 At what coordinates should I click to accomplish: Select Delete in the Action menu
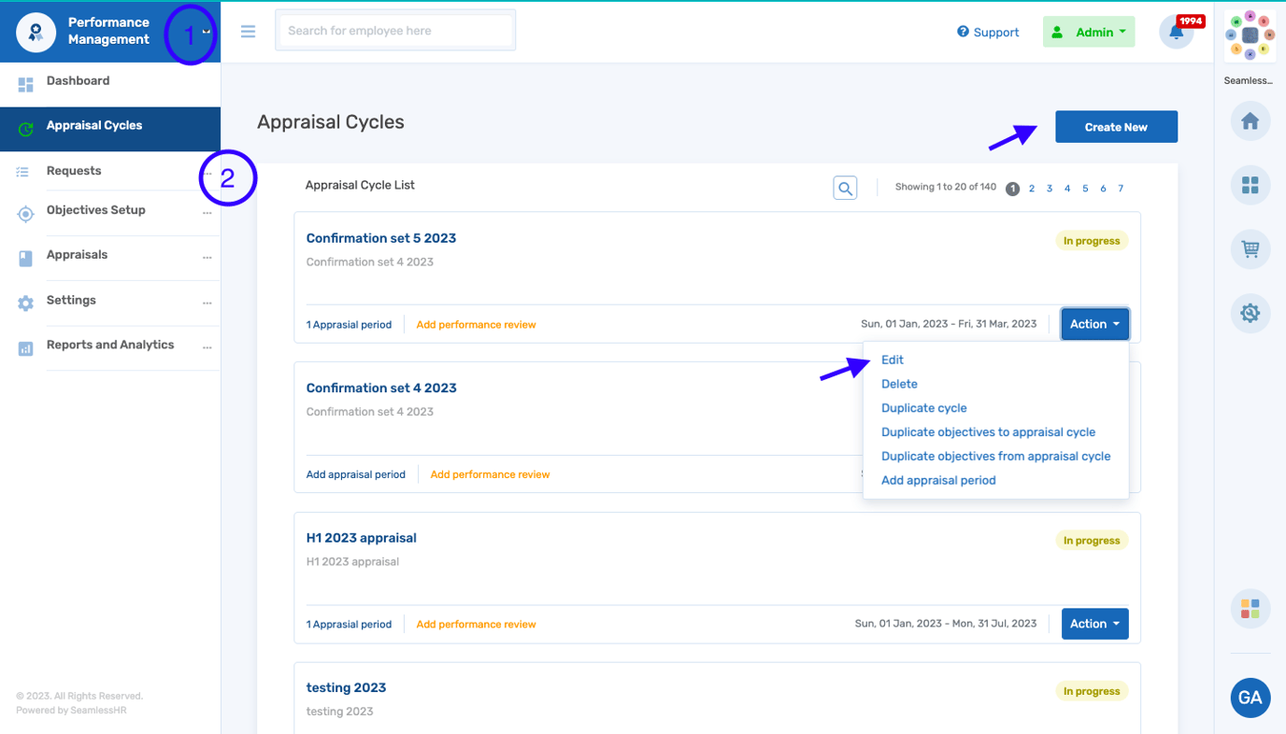899,384
